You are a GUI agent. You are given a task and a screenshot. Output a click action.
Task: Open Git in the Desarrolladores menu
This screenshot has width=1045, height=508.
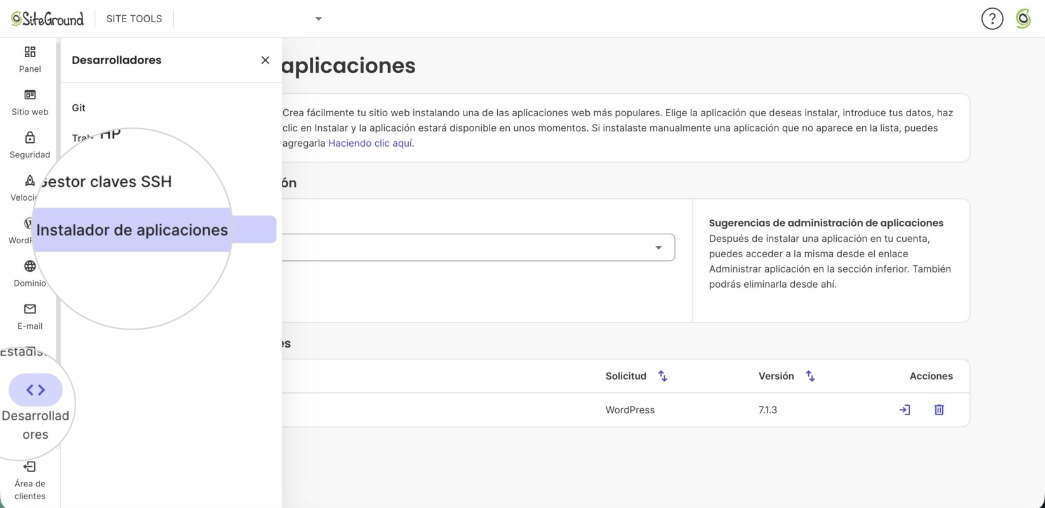(x=79, y=108)
